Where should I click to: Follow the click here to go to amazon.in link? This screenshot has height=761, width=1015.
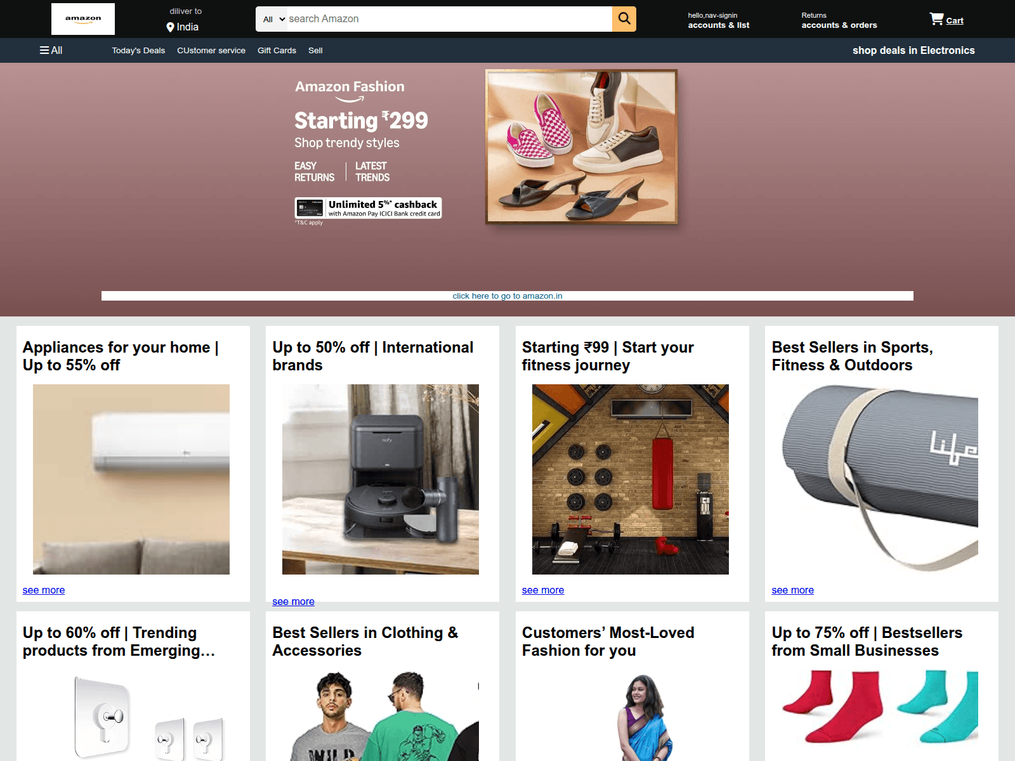[507, 296]
